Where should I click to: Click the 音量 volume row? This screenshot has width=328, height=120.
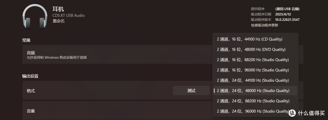click(163, 110)
